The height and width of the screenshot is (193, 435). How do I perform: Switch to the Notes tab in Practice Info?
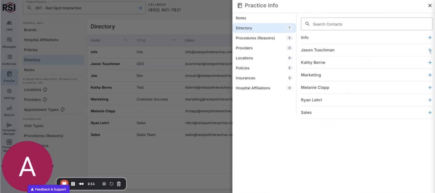point(241,18)
